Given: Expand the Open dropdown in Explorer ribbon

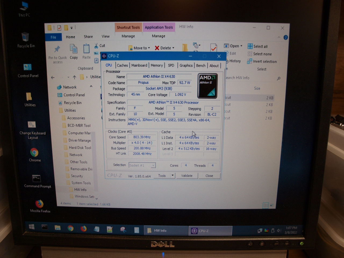Looking at the screenshot, I should coord(241,46).
